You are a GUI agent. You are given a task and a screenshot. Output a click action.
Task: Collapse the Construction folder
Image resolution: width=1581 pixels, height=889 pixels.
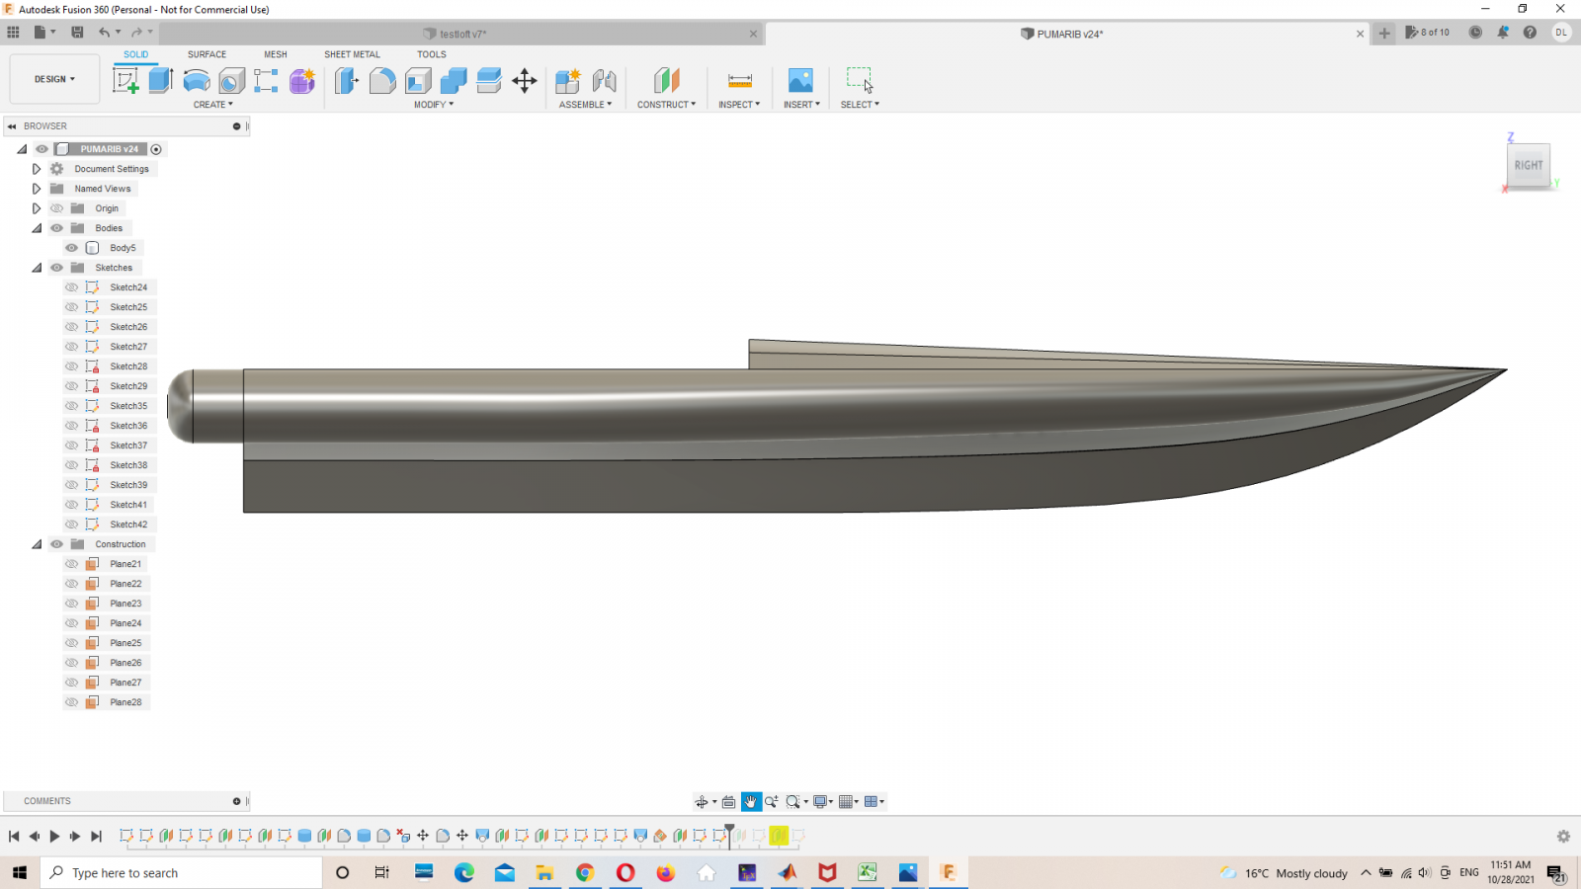[37, 544]
